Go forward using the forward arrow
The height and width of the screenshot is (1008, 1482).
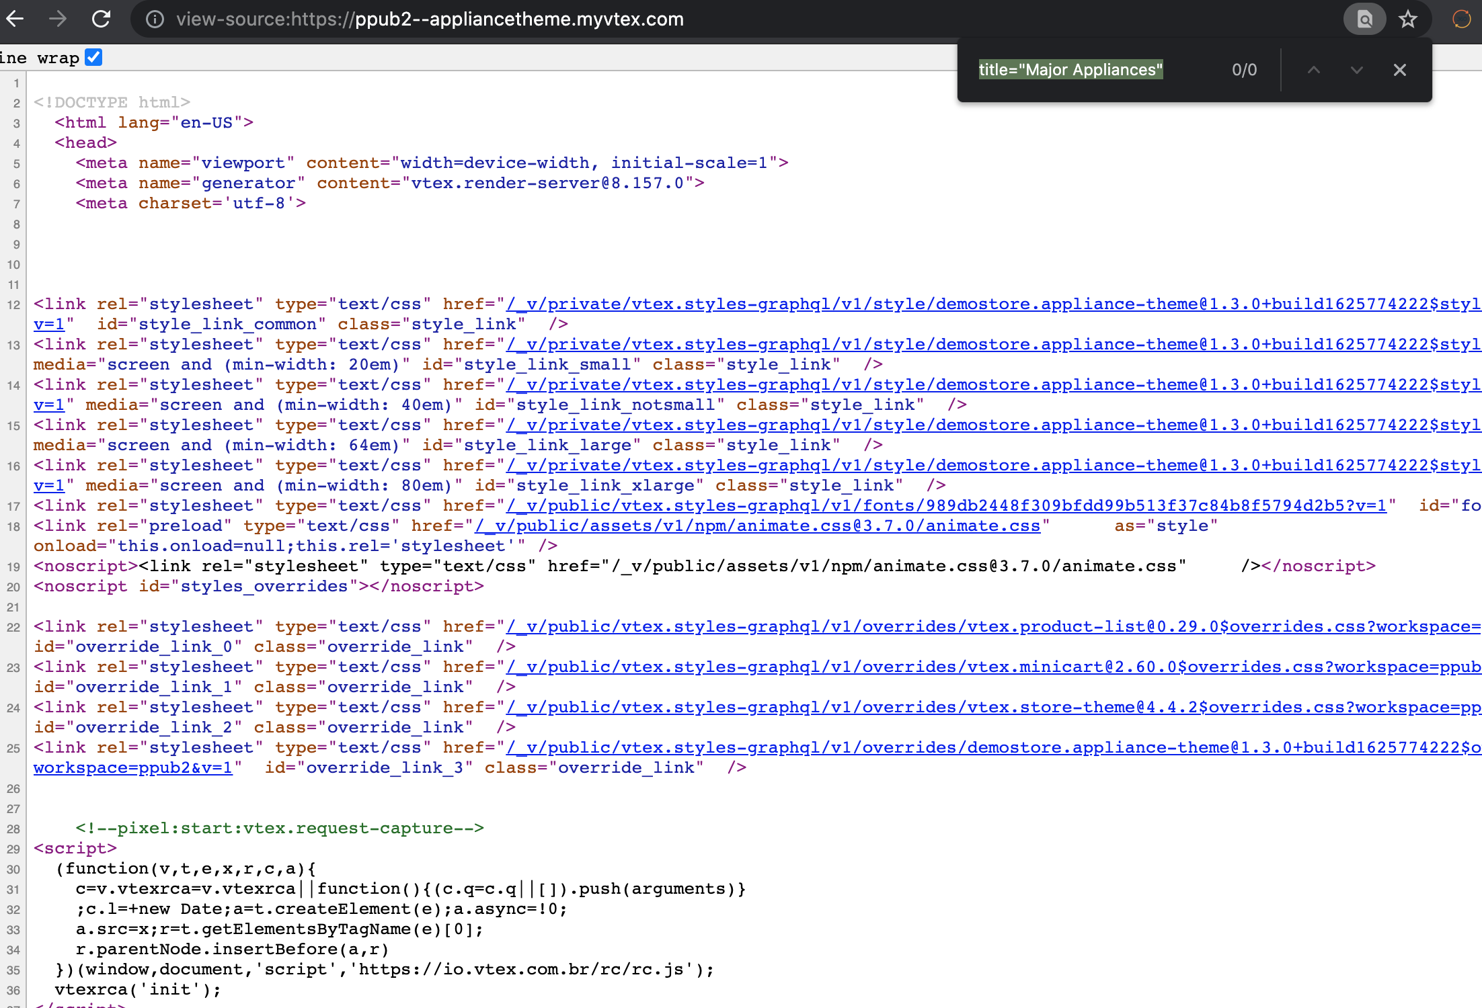pyautogui.click(x=58, y=19)
